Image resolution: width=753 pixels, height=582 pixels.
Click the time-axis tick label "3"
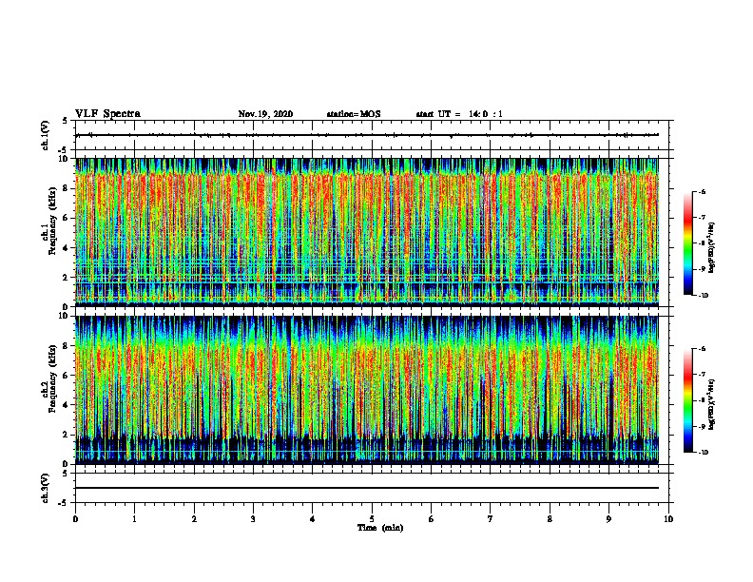click(253, 518)
